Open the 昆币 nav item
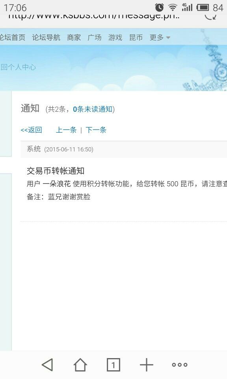 [x=136, y=38]
